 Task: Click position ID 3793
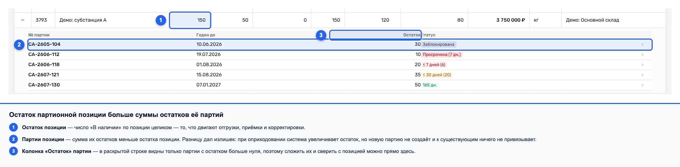(x=41, y=20)
